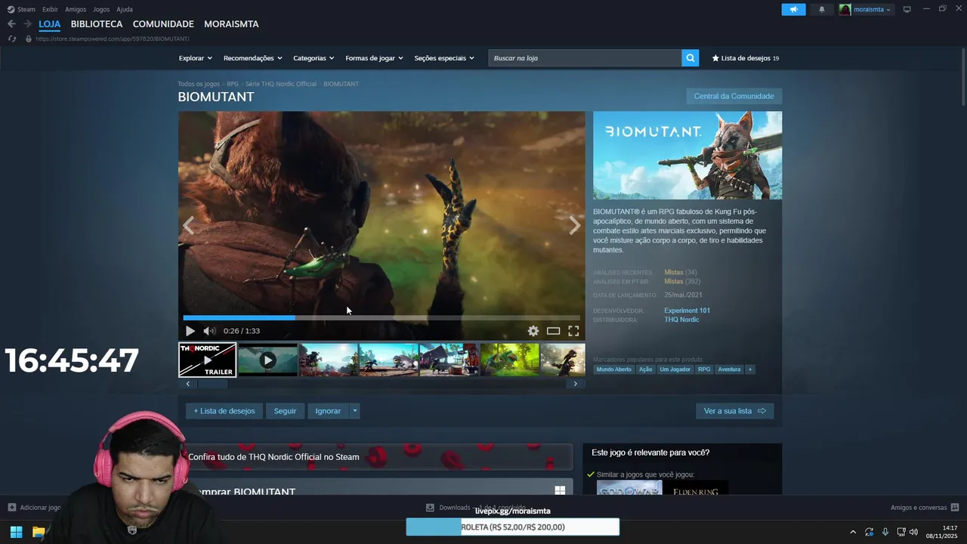Switch to the LOJA tab

point(49,24)
